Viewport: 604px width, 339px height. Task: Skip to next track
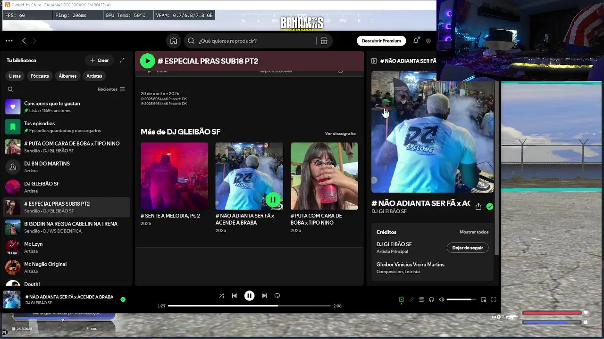pos(264,296)
